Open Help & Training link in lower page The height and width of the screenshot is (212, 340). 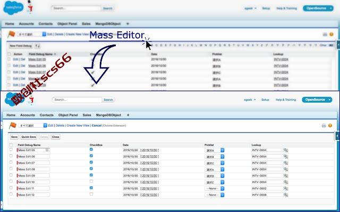click(286, 100)
